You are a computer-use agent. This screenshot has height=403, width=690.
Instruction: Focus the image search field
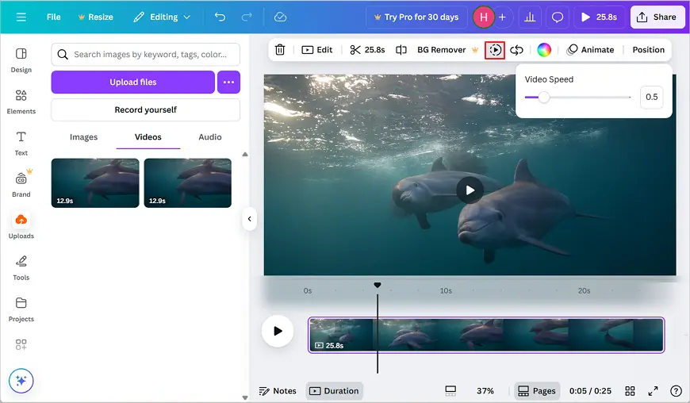[146, 54]
